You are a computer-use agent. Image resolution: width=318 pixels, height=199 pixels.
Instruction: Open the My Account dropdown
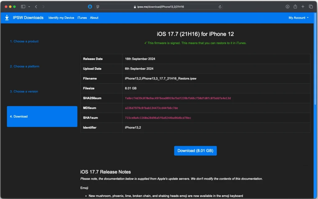(x=298, y=18)
